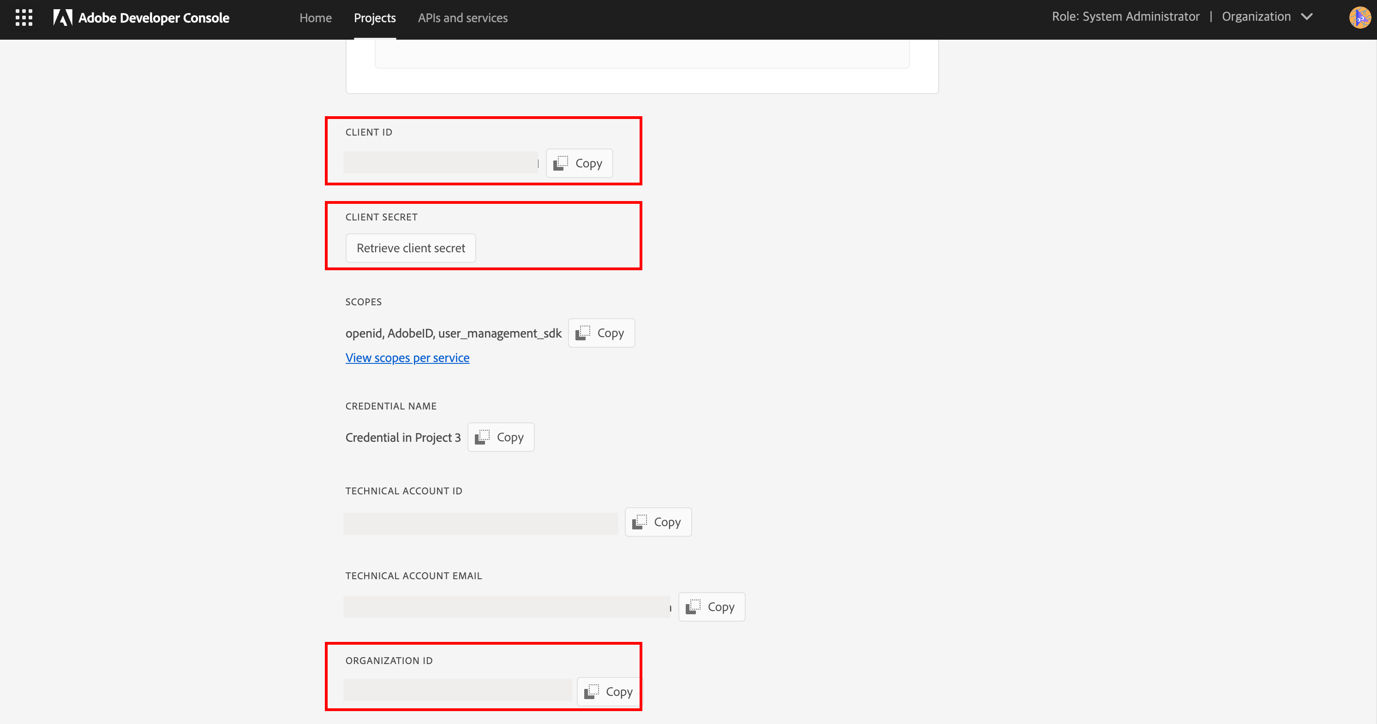Select the Client ID input field
The image size is (1377, 724).
click(440, 162)
